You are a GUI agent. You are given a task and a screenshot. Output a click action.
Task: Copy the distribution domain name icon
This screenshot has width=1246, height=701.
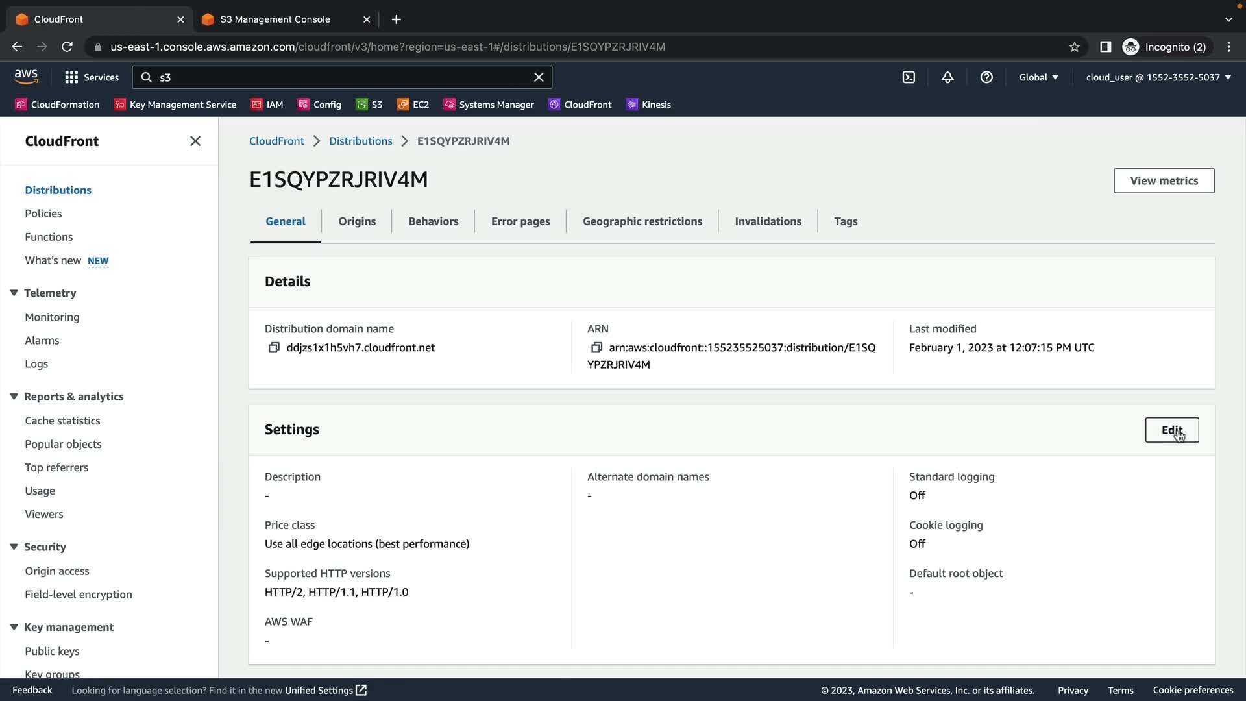point(273,348)
